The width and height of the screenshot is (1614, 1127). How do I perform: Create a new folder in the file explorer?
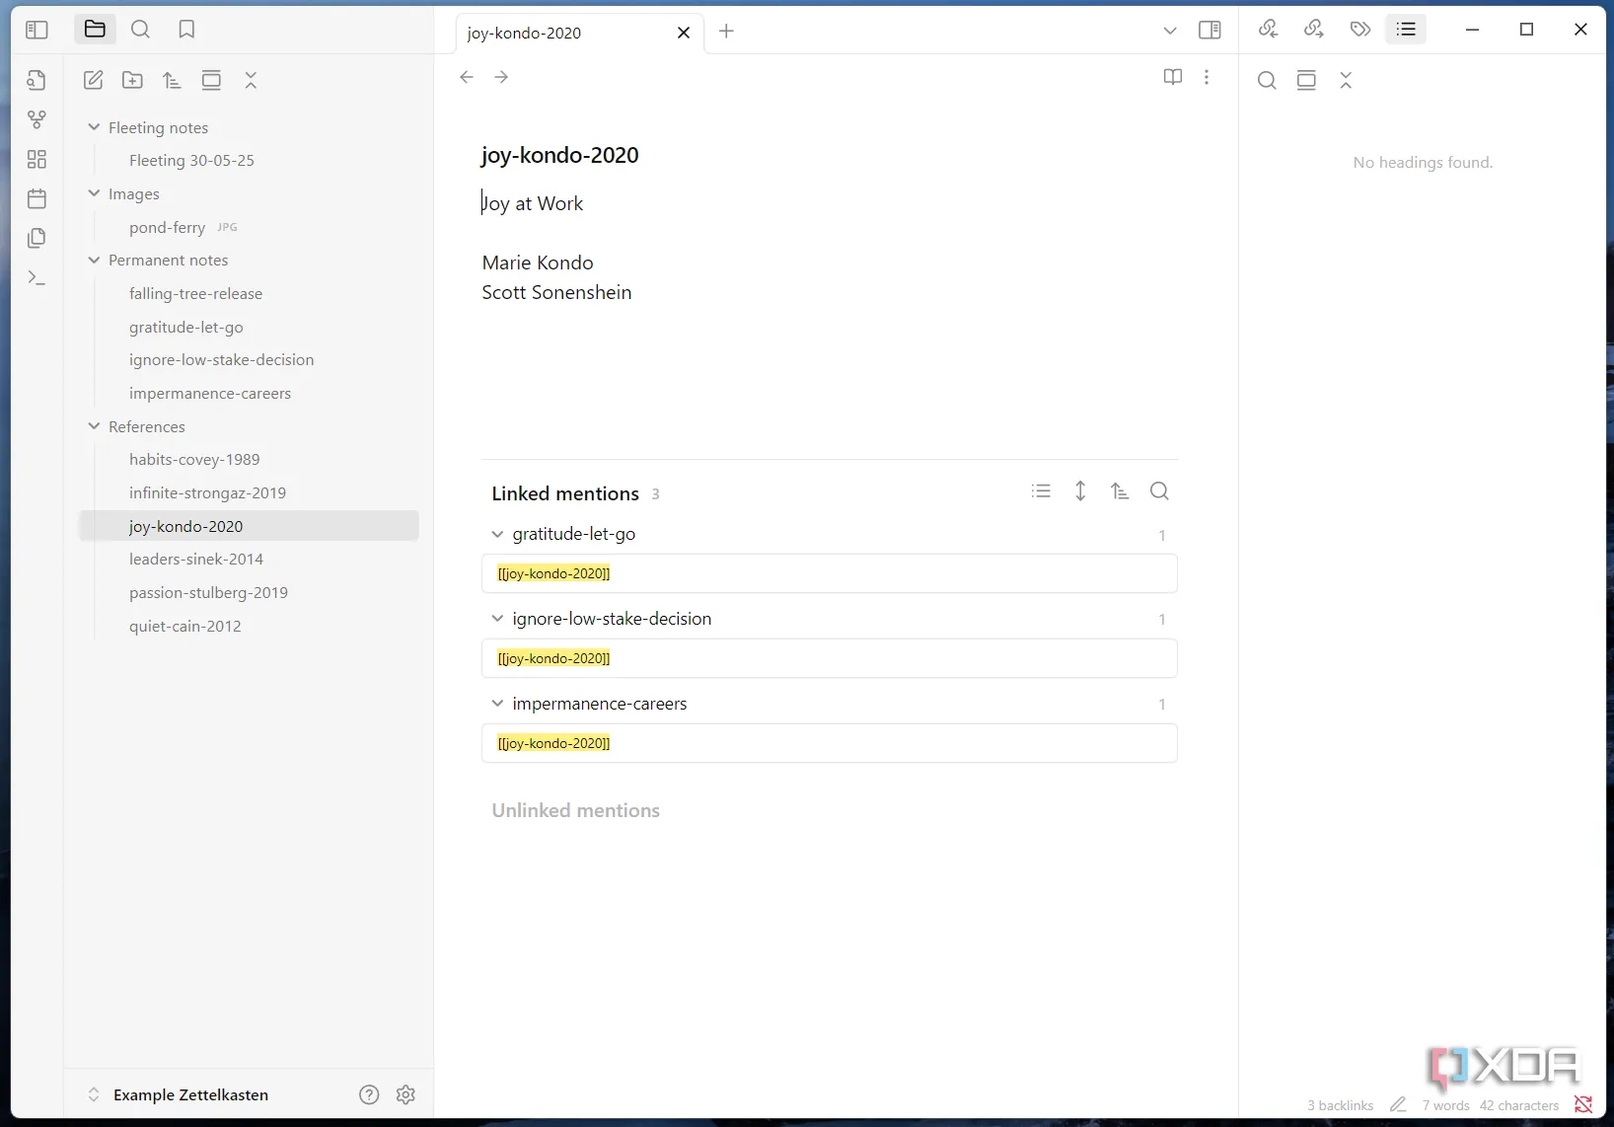pyautogui.click(x=132, y=81)
